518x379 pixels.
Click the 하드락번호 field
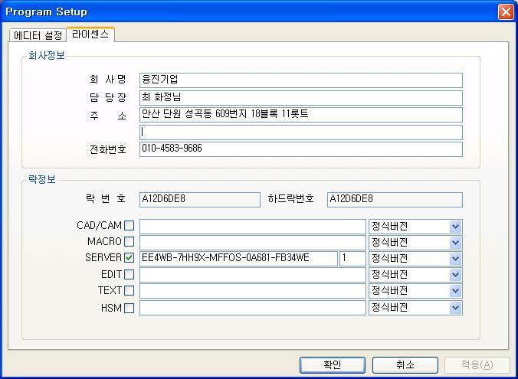395,200
